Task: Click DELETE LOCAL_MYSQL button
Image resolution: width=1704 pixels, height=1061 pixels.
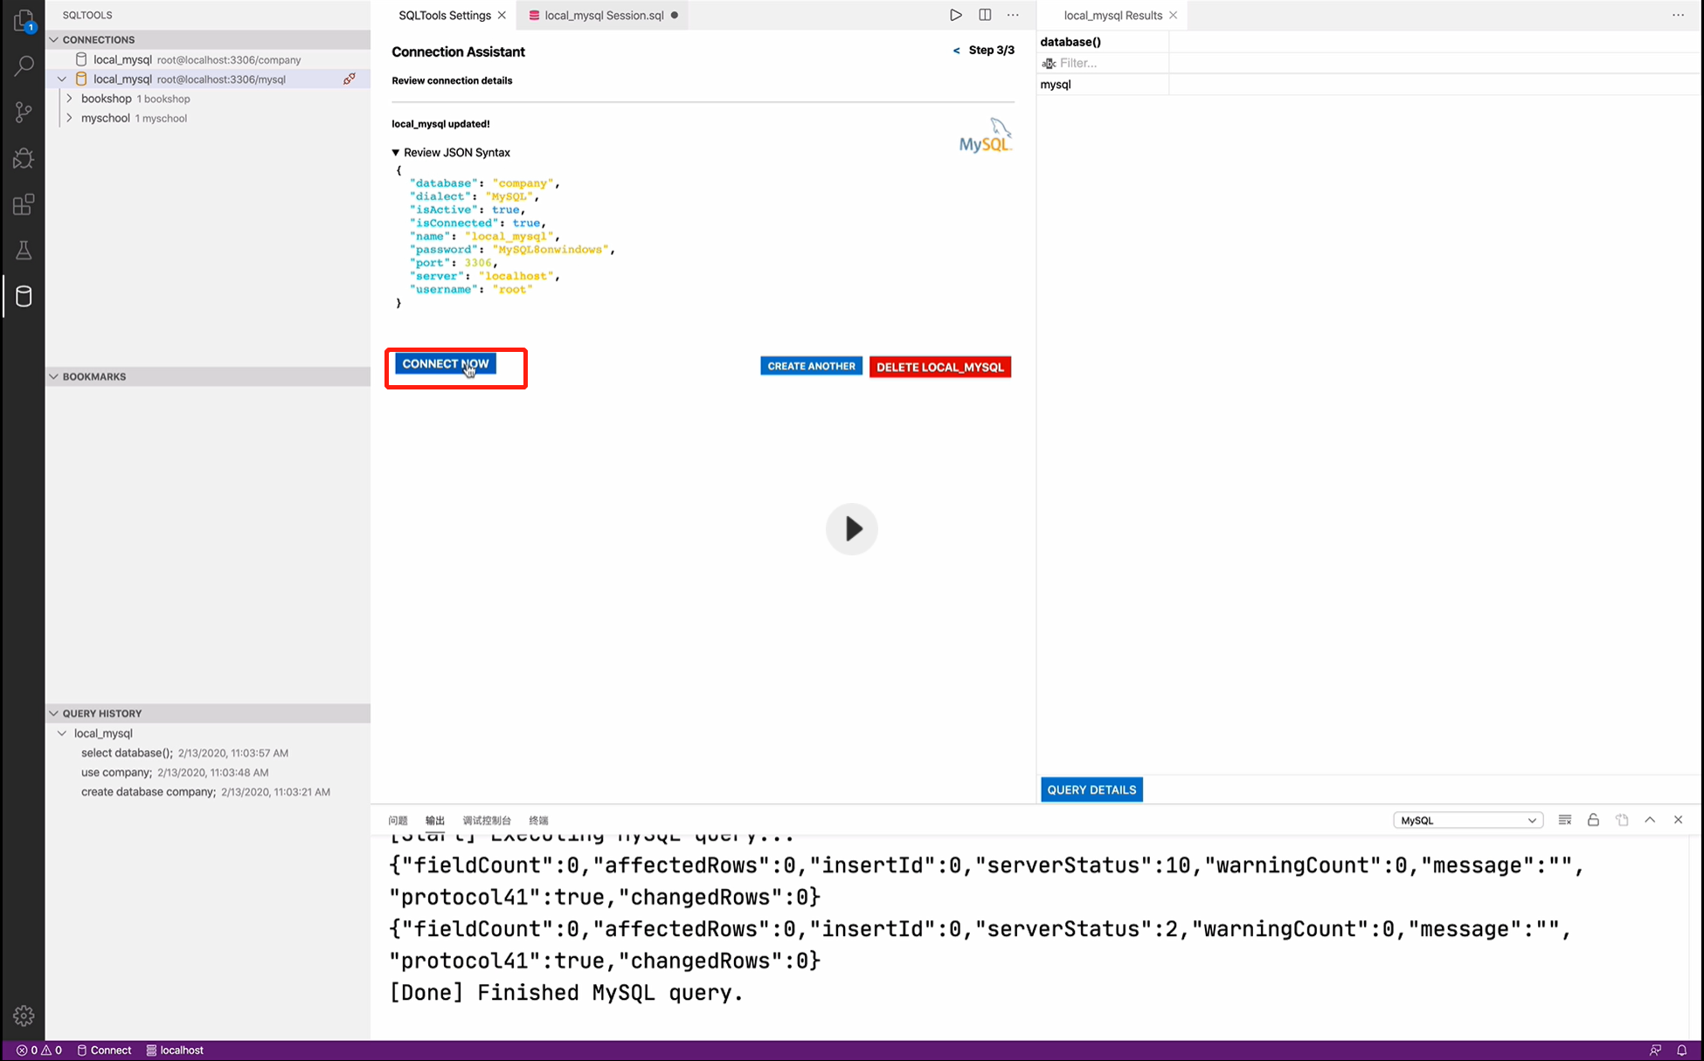Action: click(940, 367)
